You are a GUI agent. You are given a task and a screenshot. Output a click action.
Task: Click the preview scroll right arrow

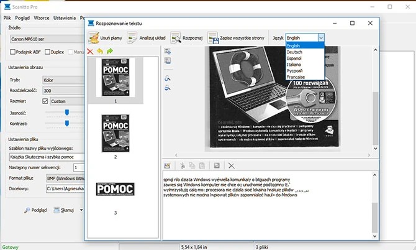click(369, 155)
